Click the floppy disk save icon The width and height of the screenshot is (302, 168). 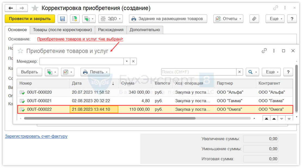(63, 19)
